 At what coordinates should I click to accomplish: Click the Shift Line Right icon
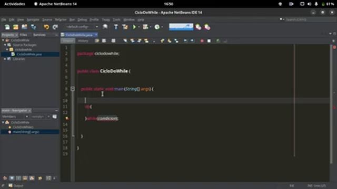coord(192,41)
